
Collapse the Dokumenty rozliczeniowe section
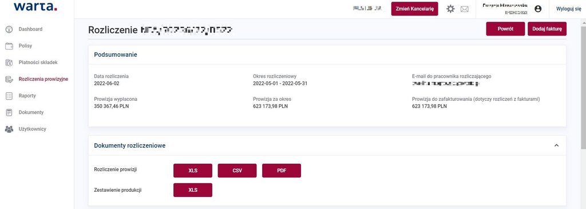(x=556, y=145)
